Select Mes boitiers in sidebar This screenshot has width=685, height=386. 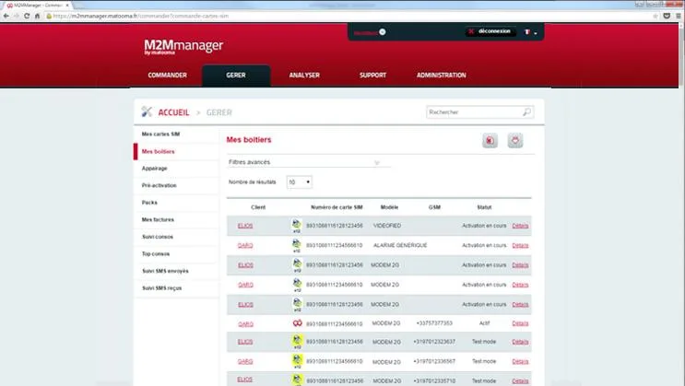tap(159, 151)
